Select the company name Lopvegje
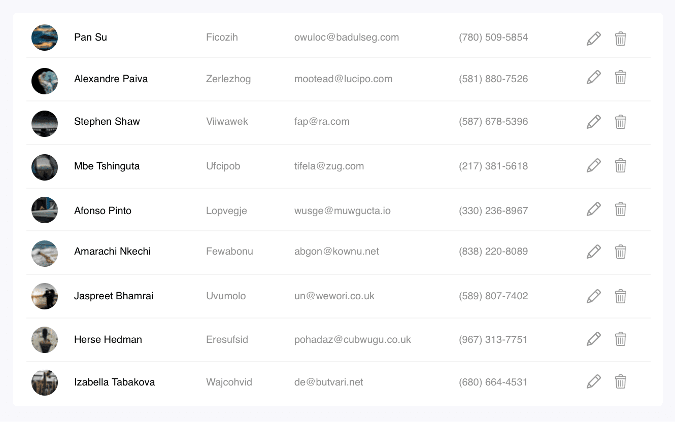Viewport: 676px width, 422px height. pyautogui.click(x=226, y=210)
